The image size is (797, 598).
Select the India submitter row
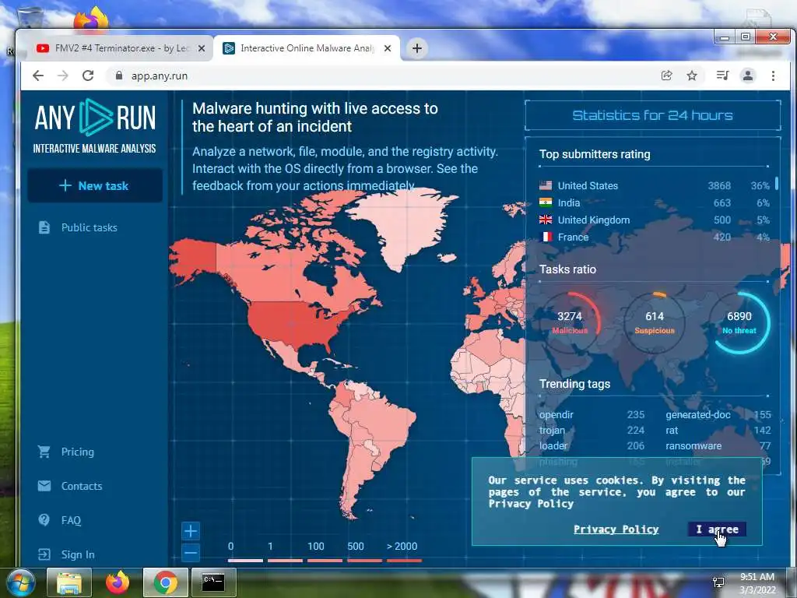(x=655, y=203)
